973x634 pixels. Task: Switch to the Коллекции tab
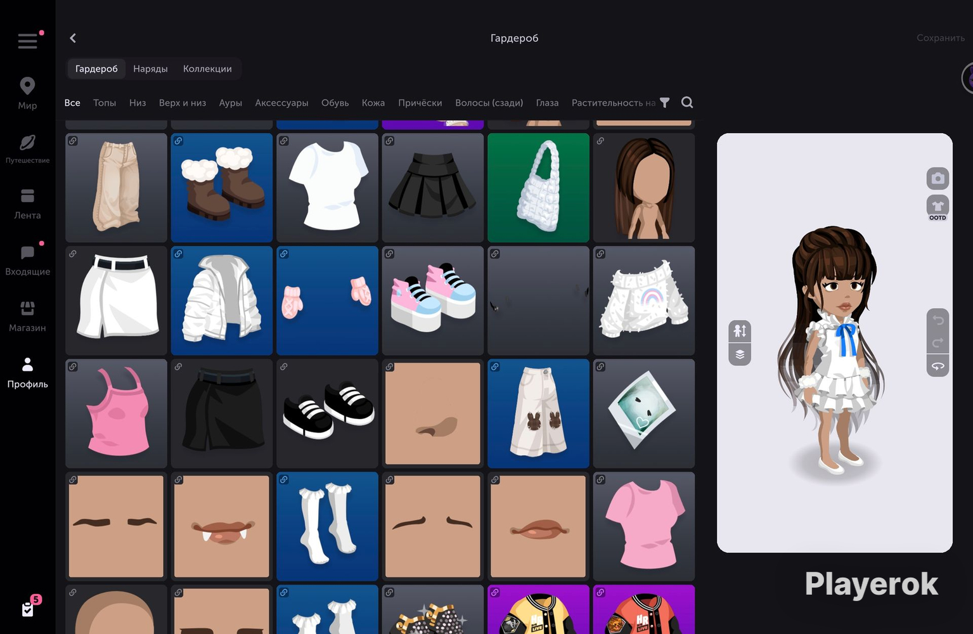207,68
